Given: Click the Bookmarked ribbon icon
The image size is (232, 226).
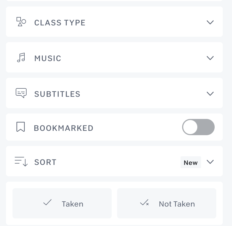Looking at the screenshot, I should point(21,127).
